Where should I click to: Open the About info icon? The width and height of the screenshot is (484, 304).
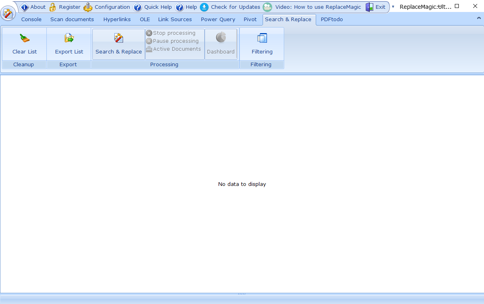point(25,7)
